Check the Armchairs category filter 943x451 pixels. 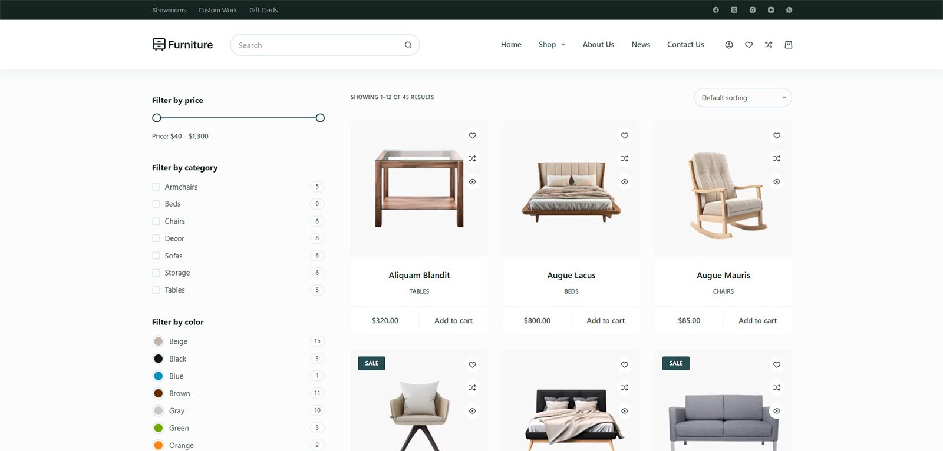click(156, 187)
